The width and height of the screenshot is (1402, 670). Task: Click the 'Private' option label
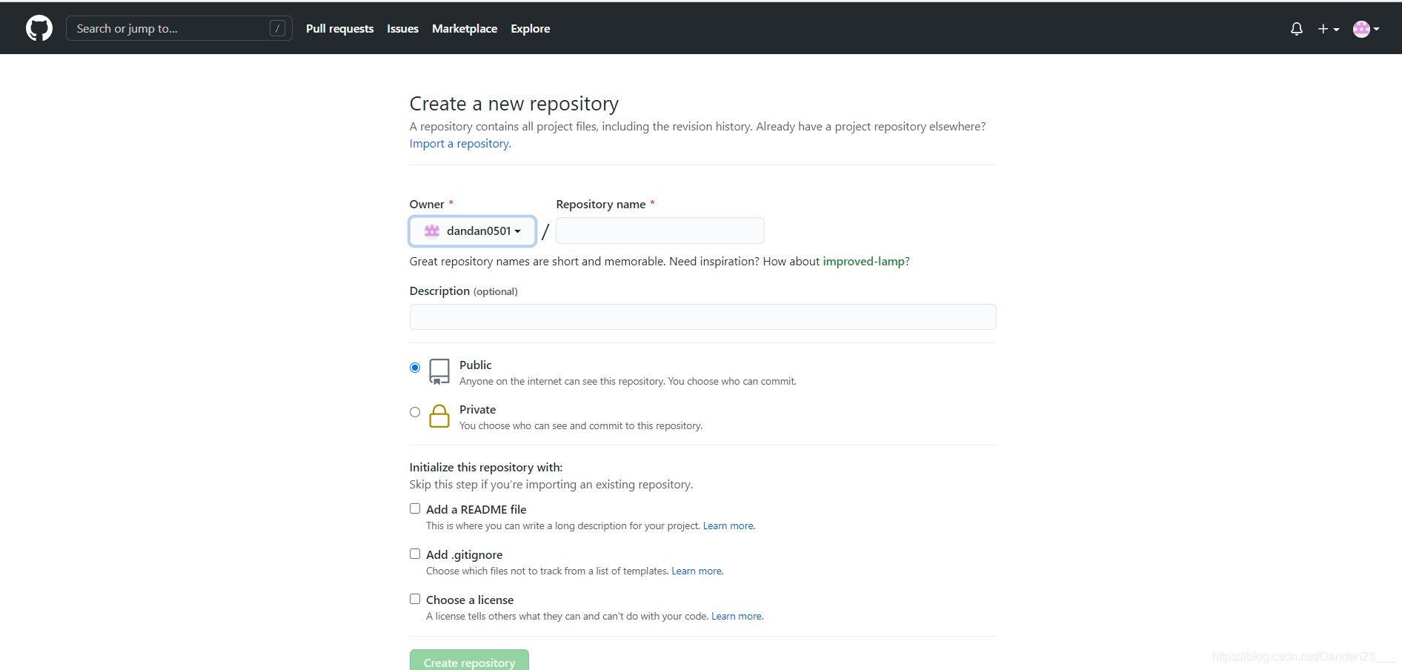point(478,410)
